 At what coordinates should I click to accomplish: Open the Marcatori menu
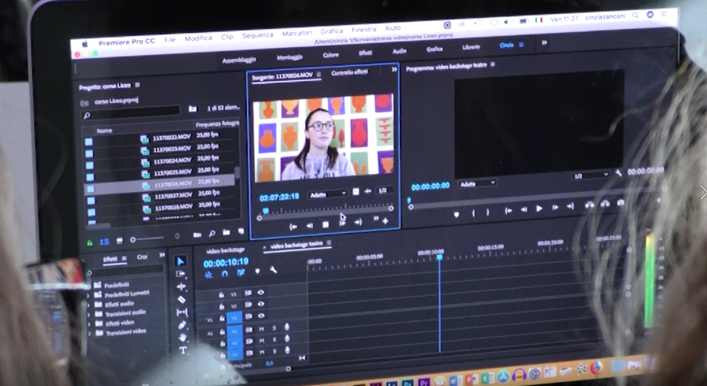click(x=296, y=33)
